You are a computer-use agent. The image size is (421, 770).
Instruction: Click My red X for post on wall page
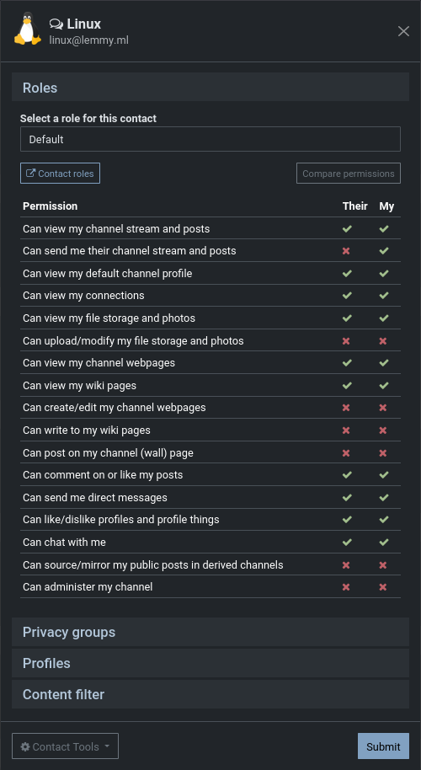(x=383, y=452)
